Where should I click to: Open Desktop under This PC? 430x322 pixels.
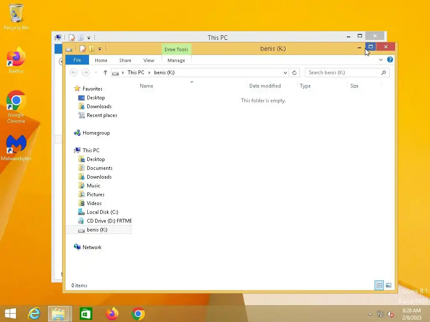pos(96,159)
